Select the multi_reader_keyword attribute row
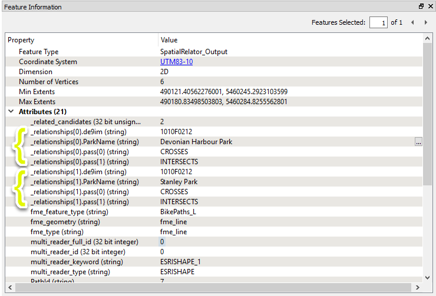 tap(77, 262)
